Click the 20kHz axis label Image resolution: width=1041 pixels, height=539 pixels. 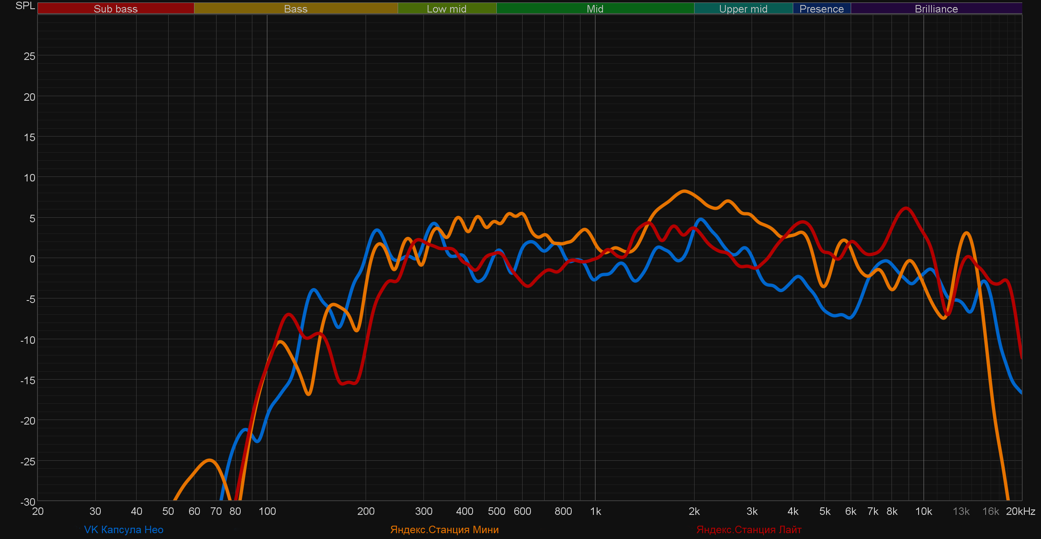point(1020,511)
